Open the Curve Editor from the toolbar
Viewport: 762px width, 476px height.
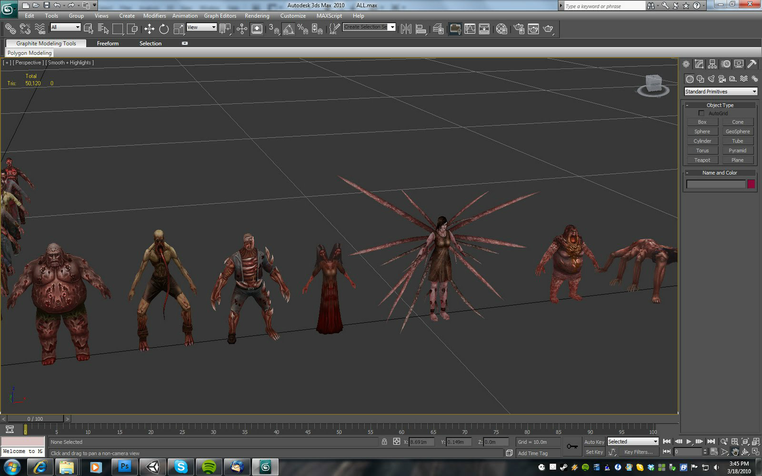coord(470,29)
